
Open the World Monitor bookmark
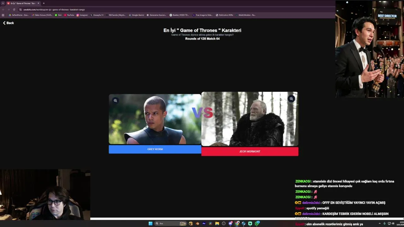246,15
